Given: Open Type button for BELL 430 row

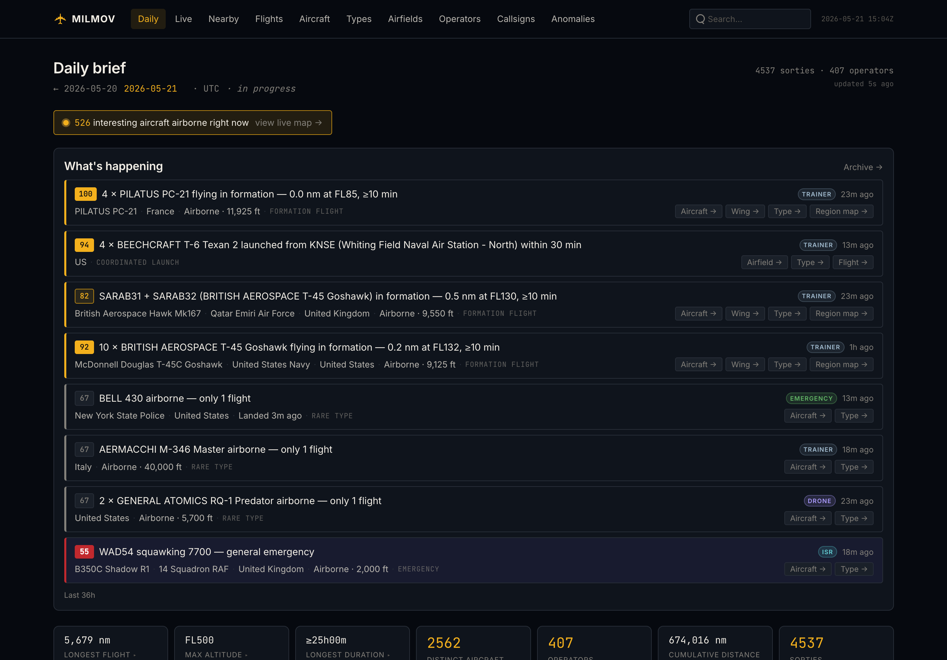Looking at the screenshot, I should pyautogui.click(x=854, y=416).
